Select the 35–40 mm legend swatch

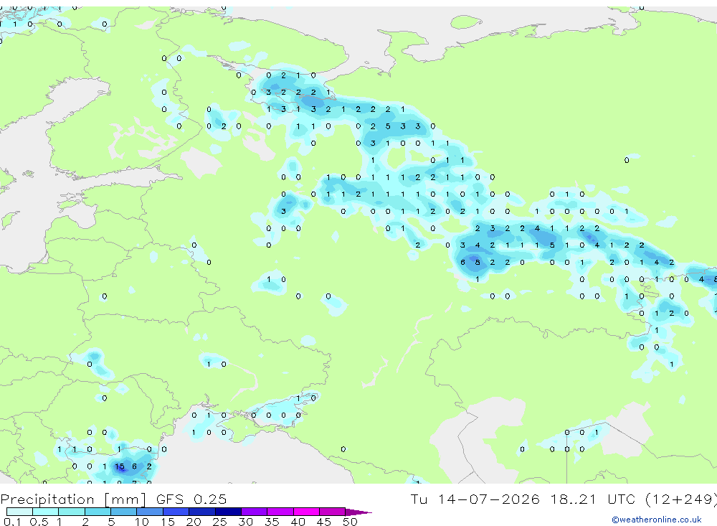pos(280,512)
